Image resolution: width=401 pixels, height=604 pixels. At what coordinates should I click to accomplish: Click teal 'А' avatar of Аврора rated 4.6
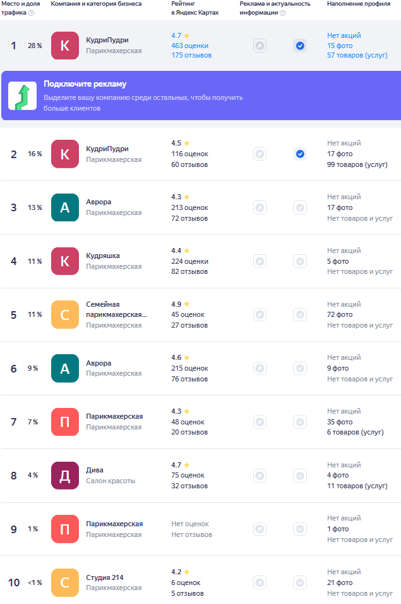point(65,368)
